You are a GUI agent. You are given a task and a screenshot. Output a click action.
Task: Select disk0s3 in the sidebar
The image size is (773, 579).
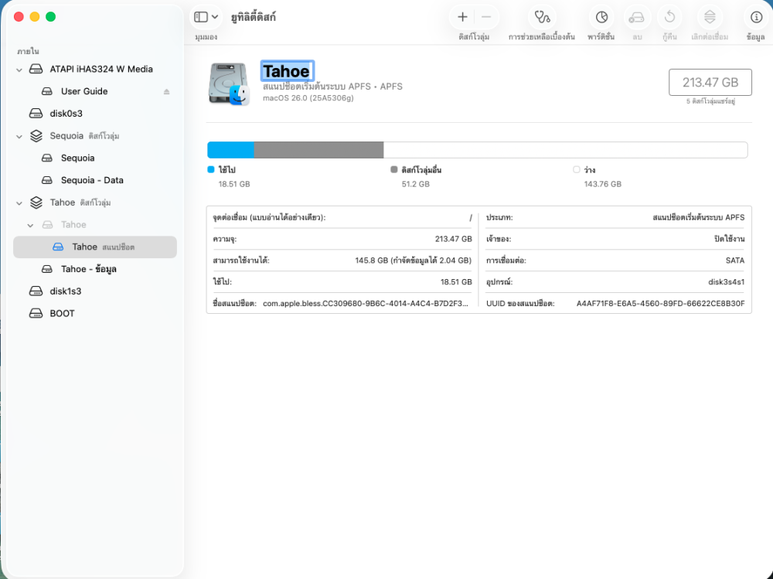click(94, 114)
